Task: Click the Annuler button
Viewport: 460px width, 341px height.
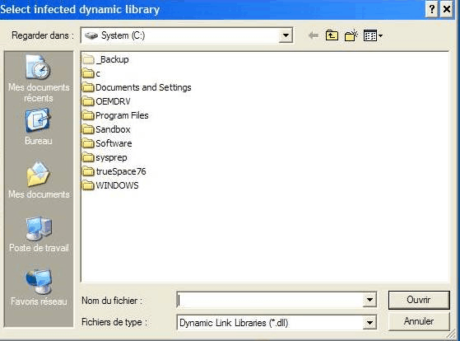Action: (419, 321)
